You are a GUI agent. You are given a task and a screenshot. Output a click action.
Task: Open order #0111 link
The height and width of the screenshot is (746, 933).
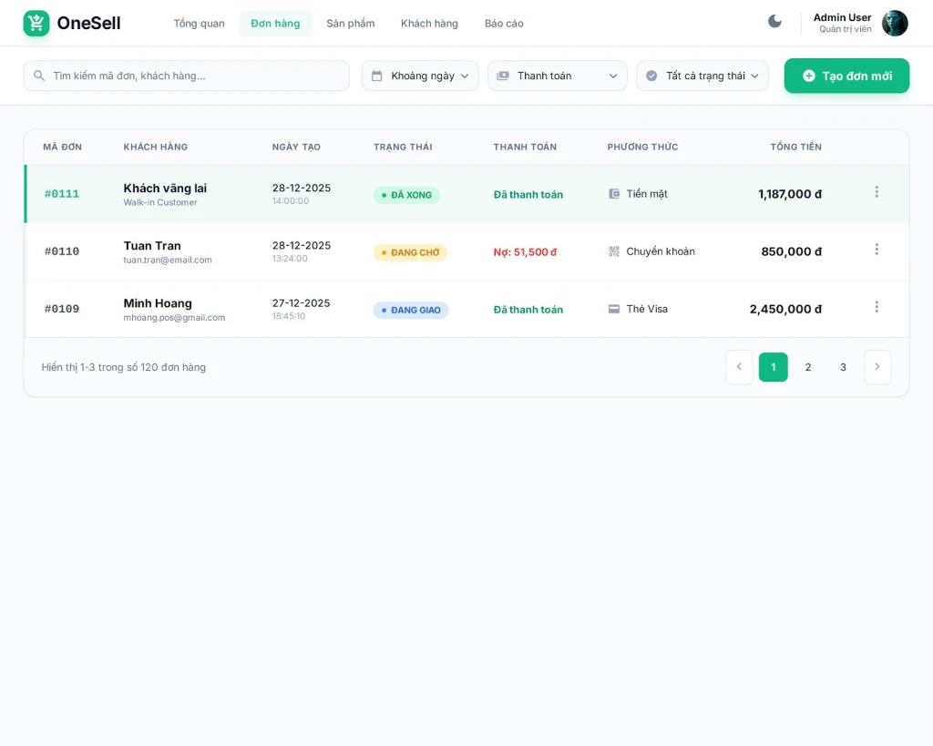tap(62, 194)
